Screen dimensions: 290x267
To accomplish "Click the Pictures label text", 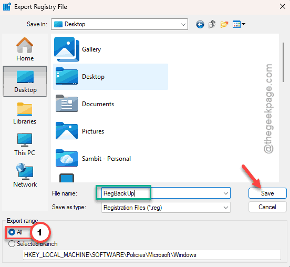I will 93,131.
